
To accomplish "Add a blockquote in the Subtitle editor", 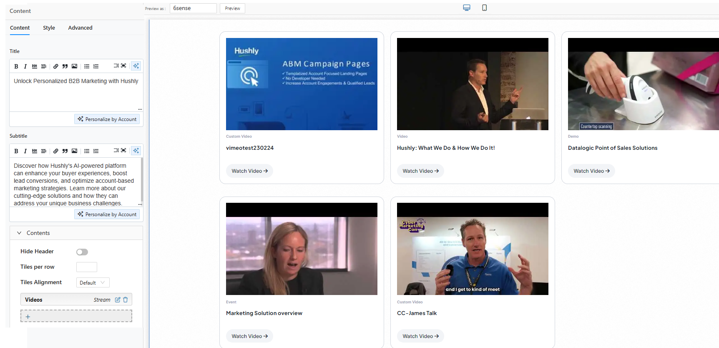I will coord(65,151).
